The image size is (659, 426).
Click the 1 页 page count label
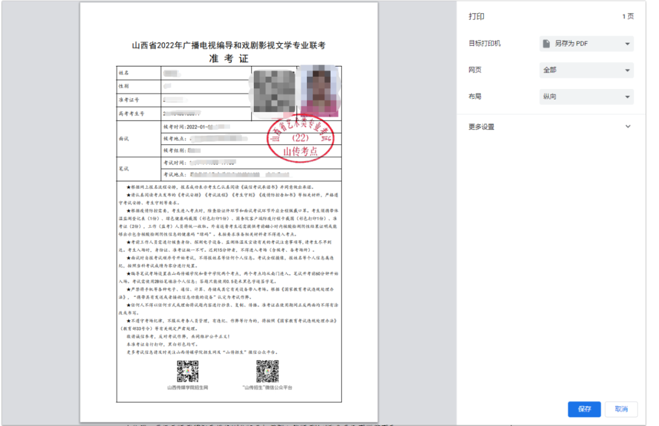pos(627,16)
